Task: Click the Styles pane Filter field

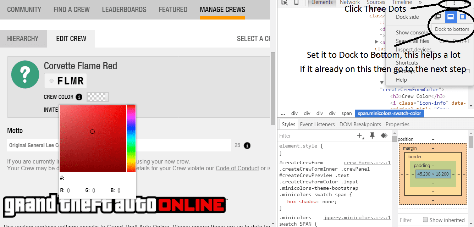Action: click(x=316, y=136)
